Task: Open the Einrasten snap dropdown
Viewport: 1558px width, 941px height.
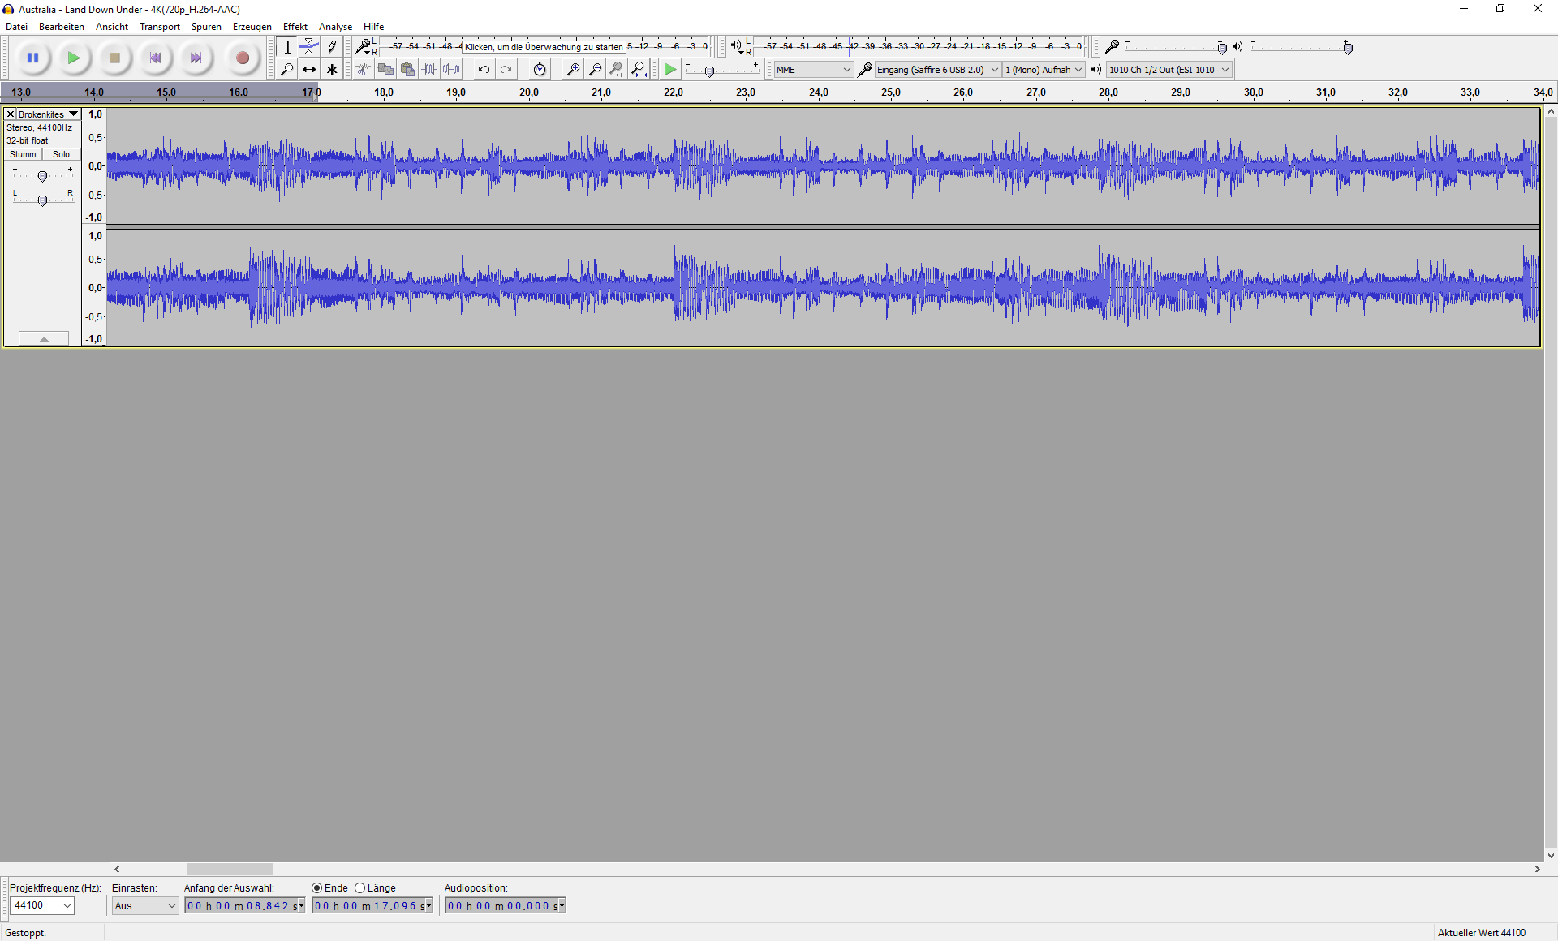Action: [144, 906]
